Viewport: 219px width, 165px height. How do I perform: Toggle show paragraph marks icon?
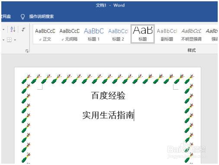click(23, 29)
